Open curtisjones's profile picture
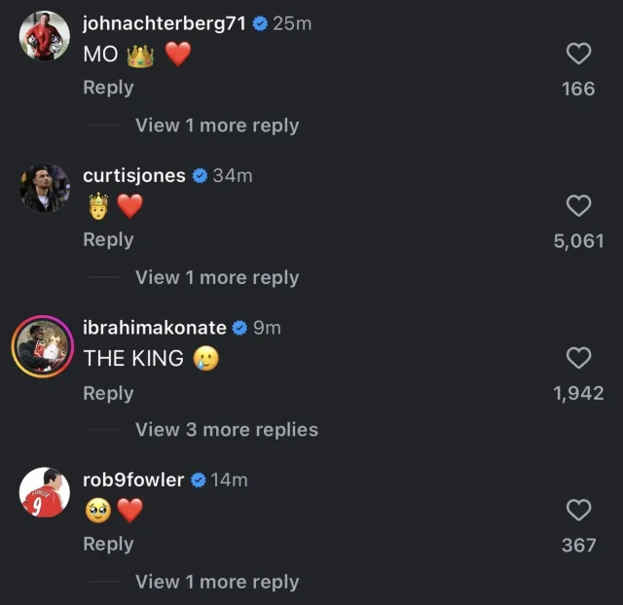This screenshot has width=623, height=605. tap(45, 188)
